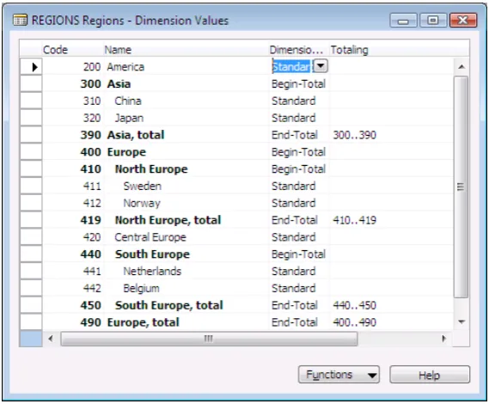
Task: Click the Help button
Action: click(430, 375)
